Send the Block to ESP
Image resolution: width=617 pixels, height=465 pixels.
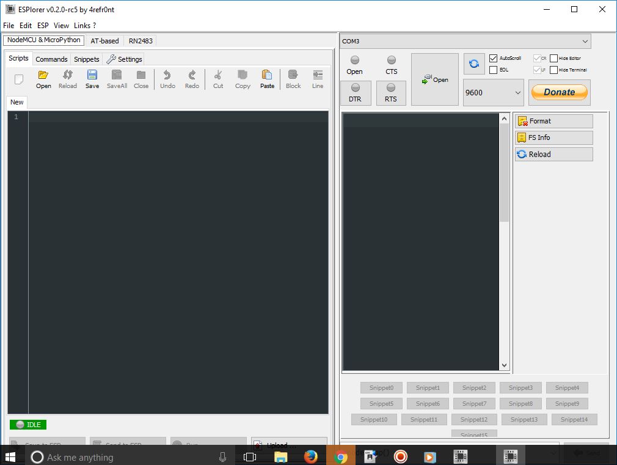point(293,79)
